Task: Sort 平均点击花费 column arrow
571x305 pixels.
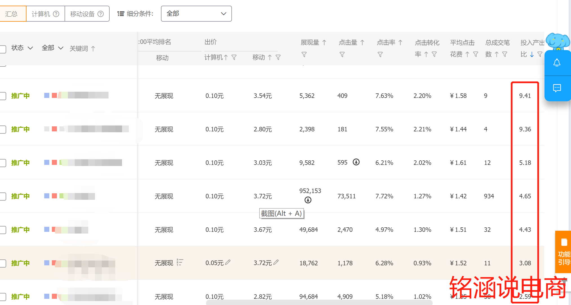Action: (467, 54)
